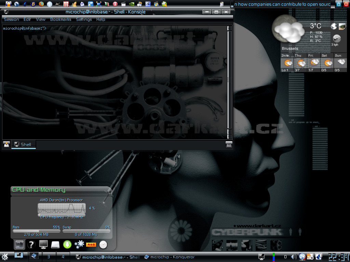The height and width of the screenshot is (262, 350).
Task: Click the Konsole window menu icon in titlebar
Action: (x=6, y=12)
